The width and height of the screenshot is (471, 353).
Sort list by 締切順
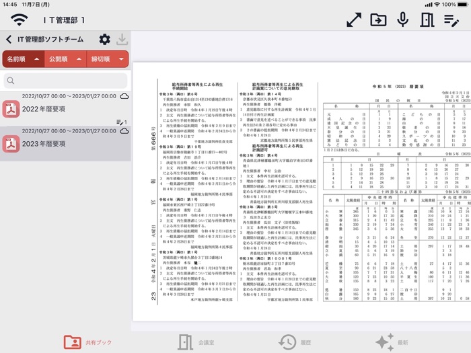click(108, 59)
